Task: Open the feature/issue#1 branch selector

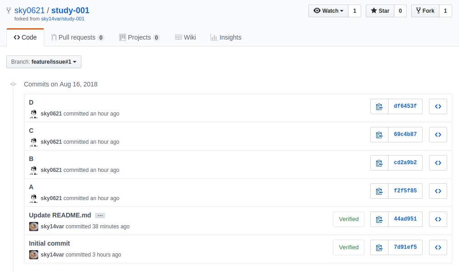Action: pos(44,62)
